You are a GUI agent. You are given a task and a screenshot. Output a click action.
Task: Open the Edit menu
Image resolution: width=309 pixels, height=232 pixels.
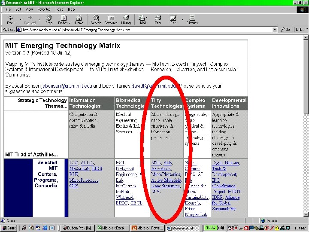[18, 9]
